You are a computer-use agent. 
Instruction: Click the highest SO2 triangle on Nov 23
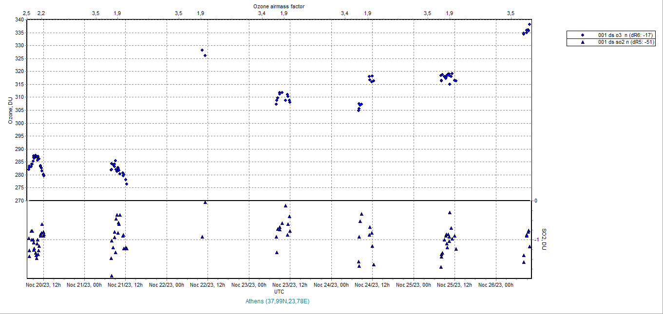click(x=286, y=205)
